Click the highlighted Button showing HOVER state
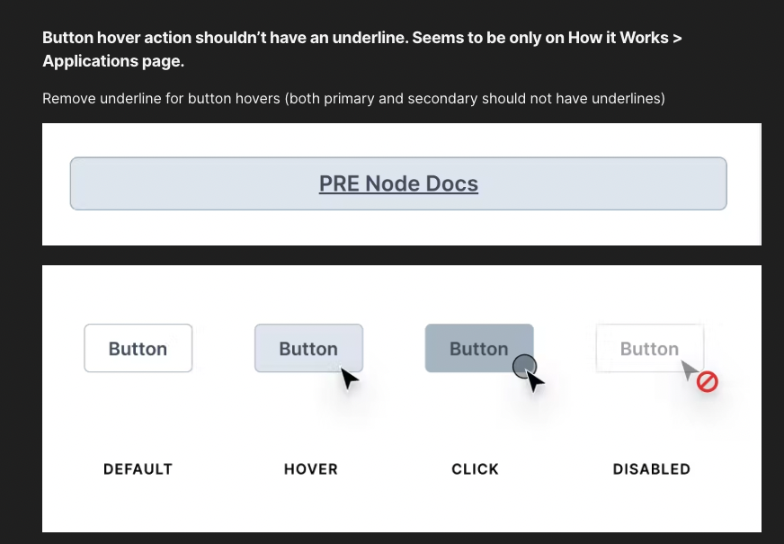Image resolution: width=784 pixels, height=544 pixels. [308, 348]
